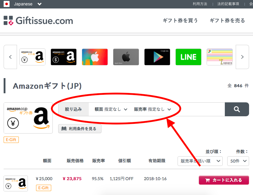Viewport: 253px width, 195px height.
Task: Open the large Amazon.co.jp gift card image
Action: (28, 118)
